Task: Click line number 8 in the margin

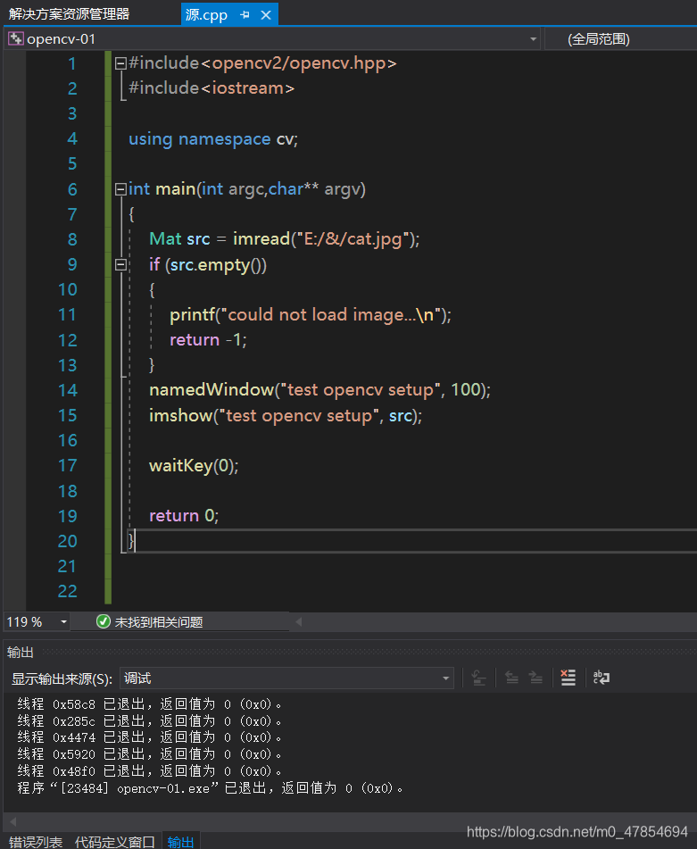Action: [x=72, y=239]
